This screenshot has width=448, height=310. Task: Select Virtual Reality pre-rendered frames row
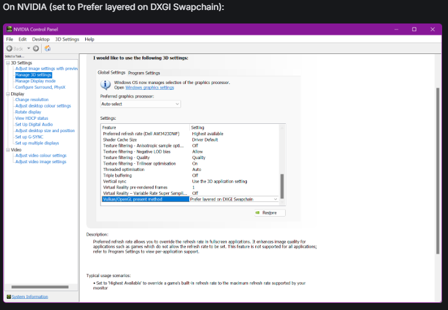click(x=190, y=187)
